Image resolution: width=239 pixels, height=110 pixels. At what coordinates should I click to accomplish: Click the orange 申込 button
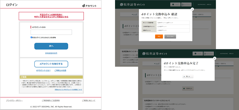coord(159,36)
